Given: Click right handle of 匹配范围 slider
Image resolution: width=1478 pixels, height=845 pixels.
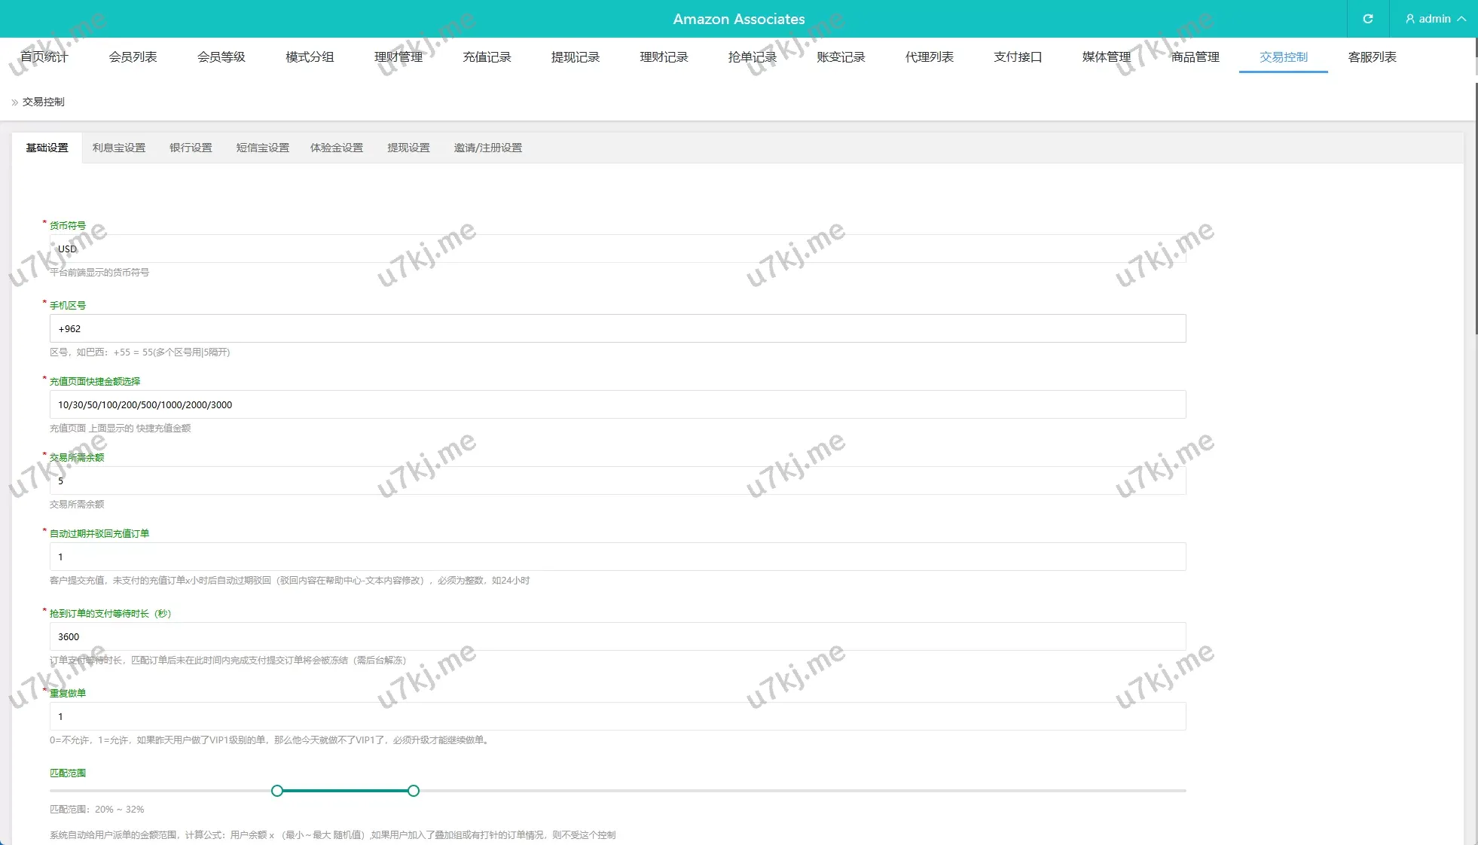Looking at the screenshot, I should click(414, 791).
